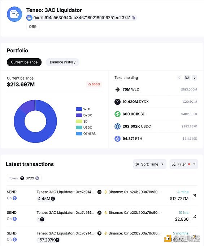Click the small wallet icon before the address

pyautogui.click(x=29, y=18)
